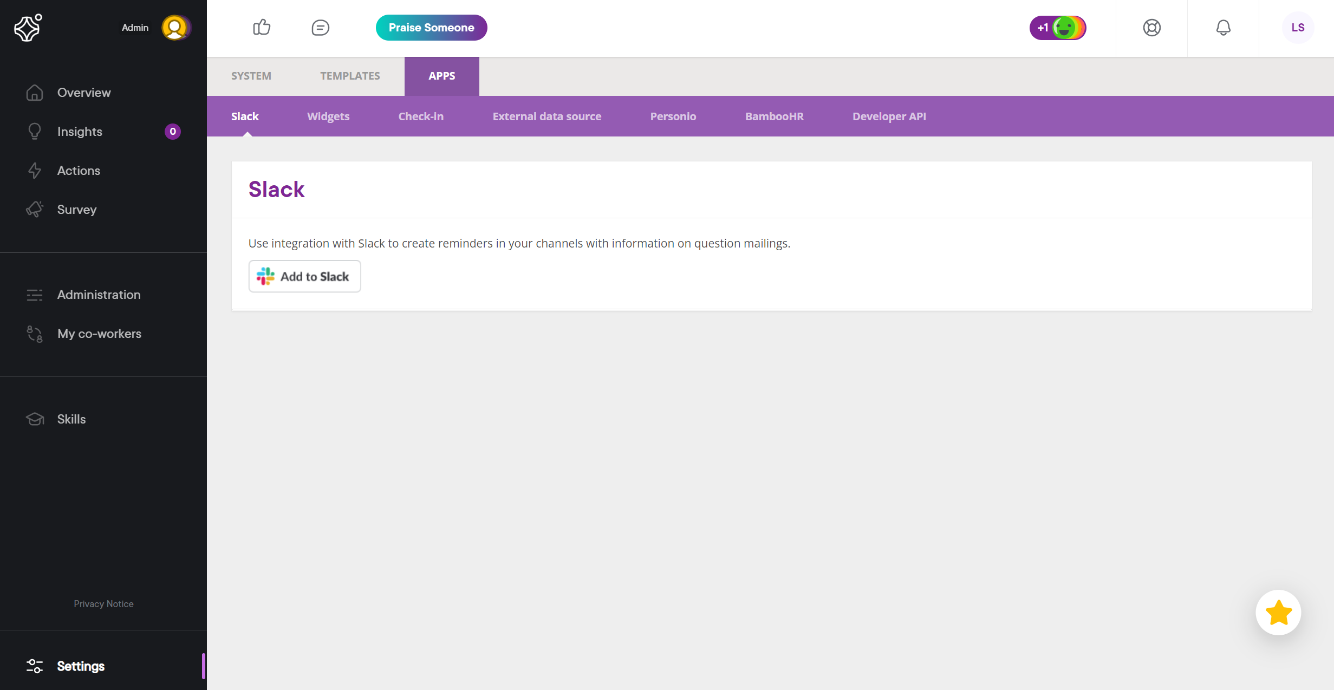Open the Check-in sub-tab
Screen dimensions: 1334x690
pyautogui.click(x=421, y=116)
